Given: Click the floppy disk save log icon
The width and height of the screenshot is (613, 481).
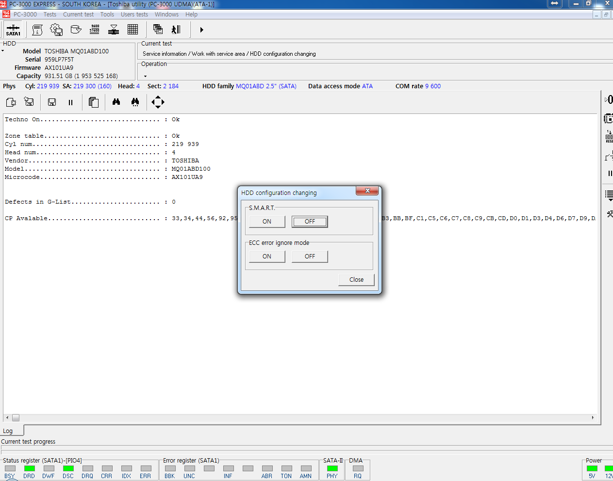Looking at the screenshot, I should (52, 102).
